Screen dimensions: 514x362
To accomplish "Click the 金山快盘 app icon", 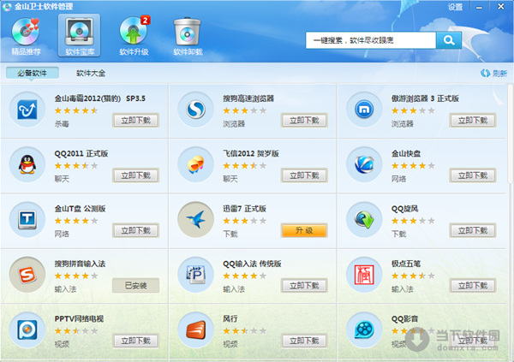I will coord(364,164).
